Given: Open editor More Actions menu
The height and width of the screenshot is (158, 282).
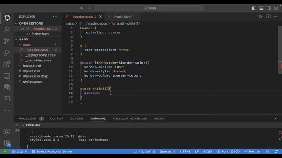Looking at the screenshot, I should click(x=275, y=17).
